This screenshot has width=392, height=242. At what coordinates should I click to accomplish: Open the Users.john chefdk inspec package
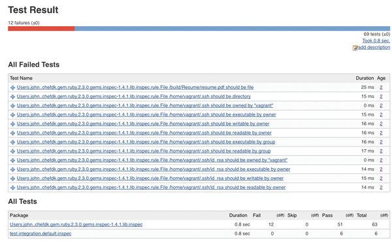pos(76,224)
